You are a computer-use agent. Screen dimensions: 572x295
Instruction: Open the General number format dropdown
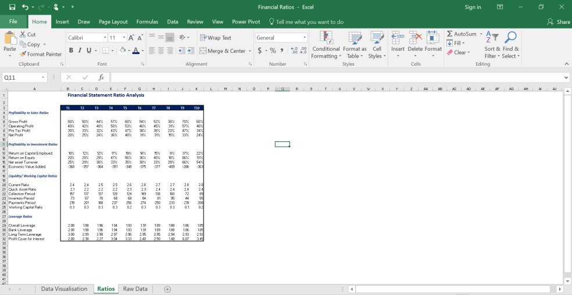[x=305, y=38]
